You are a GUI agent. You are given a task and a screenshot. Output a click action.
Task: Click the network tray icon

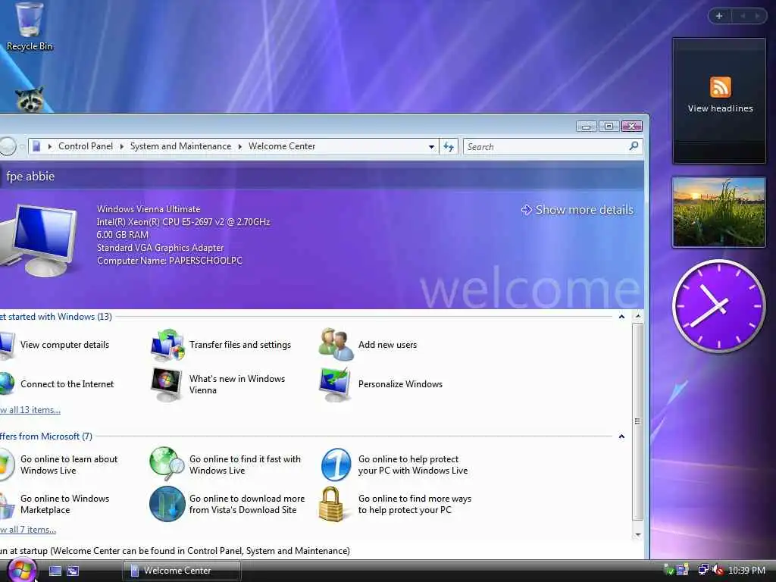(x=702, y=570)
